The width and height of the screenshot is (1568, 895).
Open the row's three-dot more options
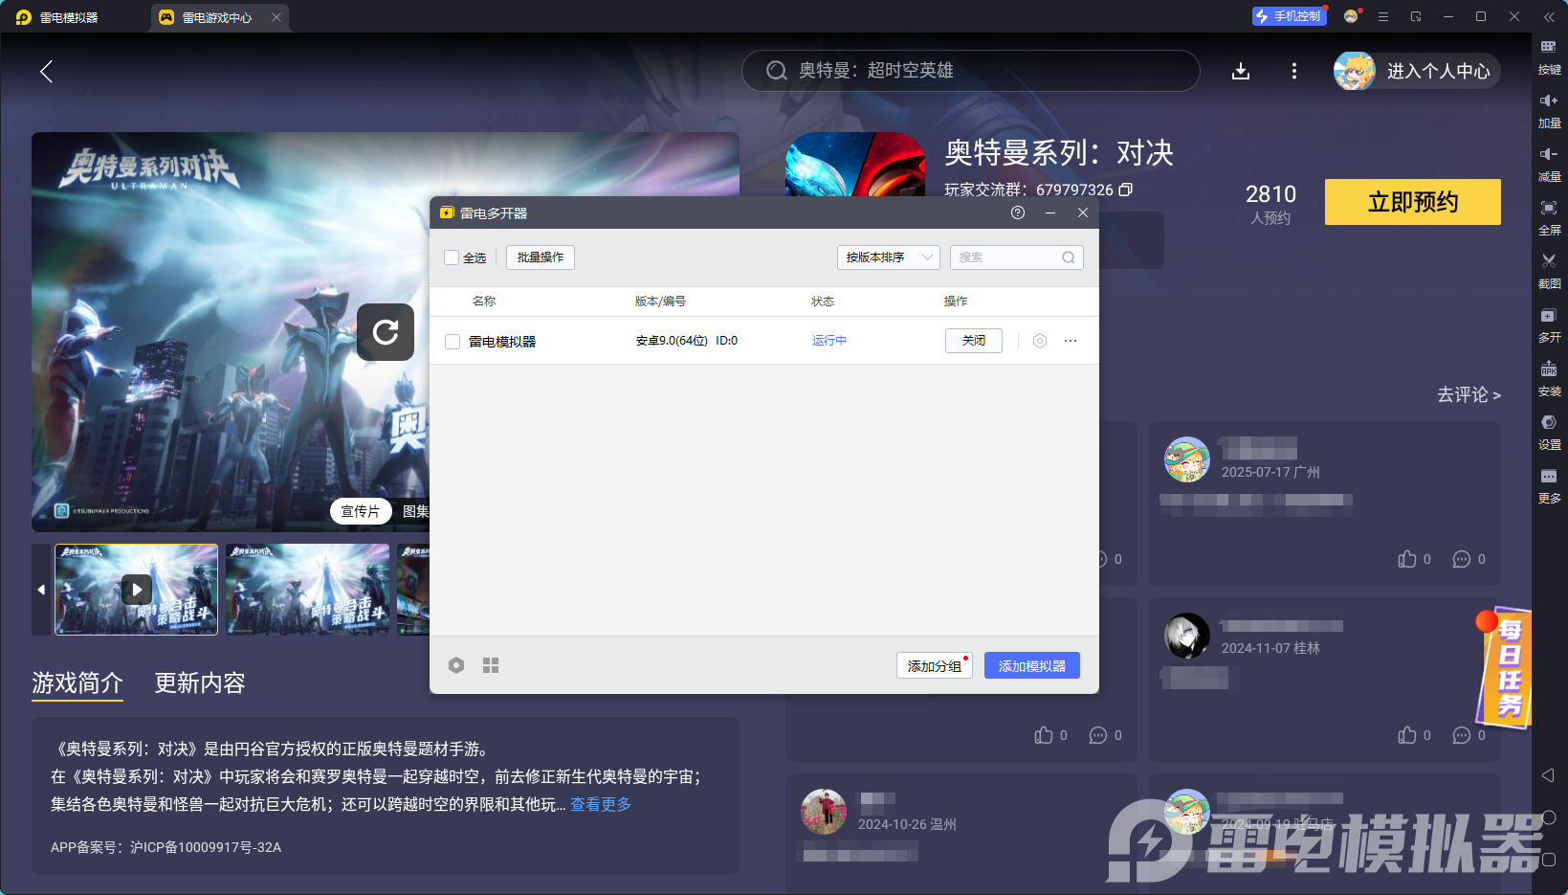tap(1071, 341)
